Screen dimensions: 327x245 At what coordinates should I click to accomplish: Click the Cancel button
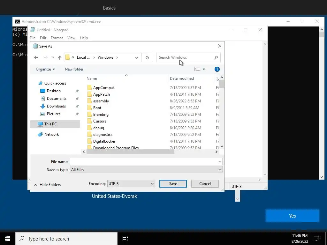[x=205, y=183]
